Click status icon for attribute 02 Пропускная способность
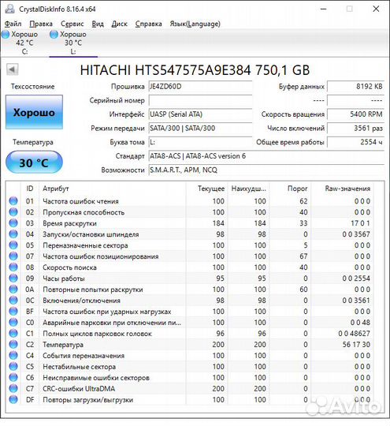The image size is (390, 426). point(13,212)
